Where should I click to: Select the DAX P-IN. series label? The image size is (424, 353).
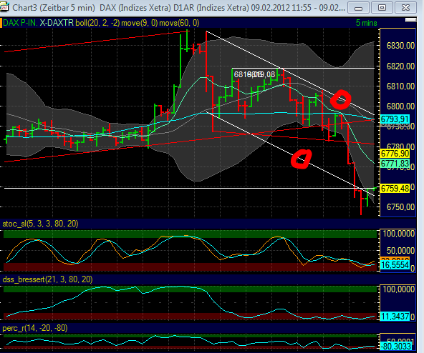point(20,23)
